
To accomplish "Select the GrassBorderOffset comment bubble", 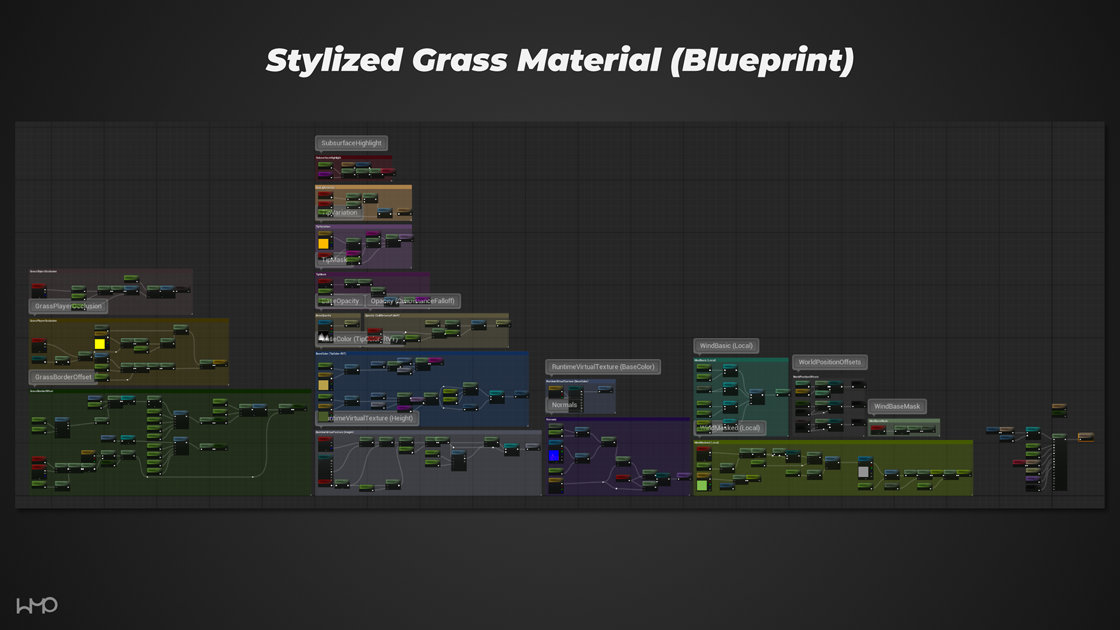I will pyautogui.click(x=63, y=377).
